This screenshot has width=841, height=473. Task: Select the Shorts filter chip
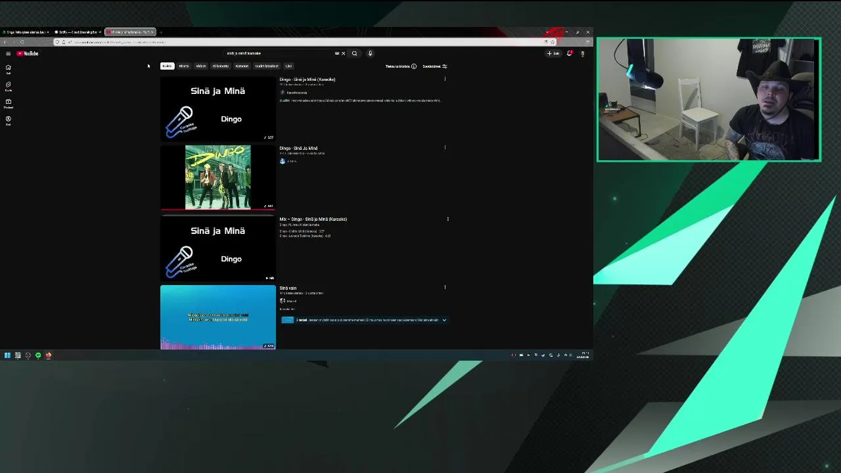[184, 66]
